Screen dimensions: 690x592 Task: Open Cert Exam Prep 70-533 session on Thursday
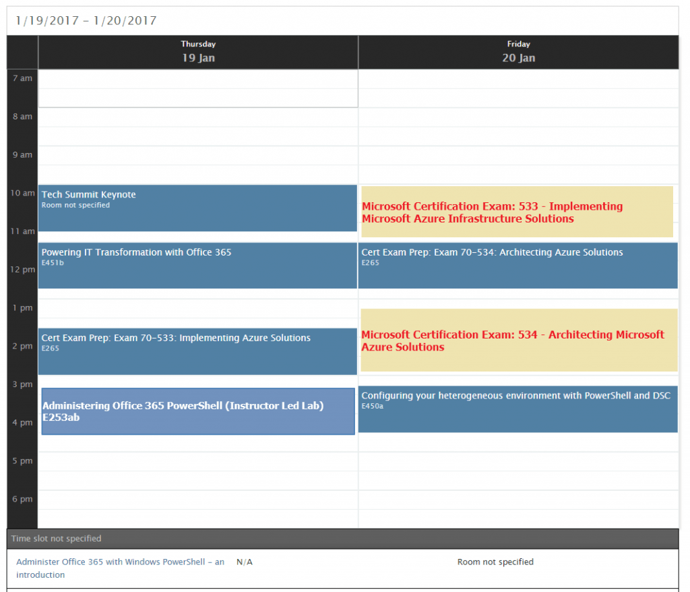click(197, 351)
